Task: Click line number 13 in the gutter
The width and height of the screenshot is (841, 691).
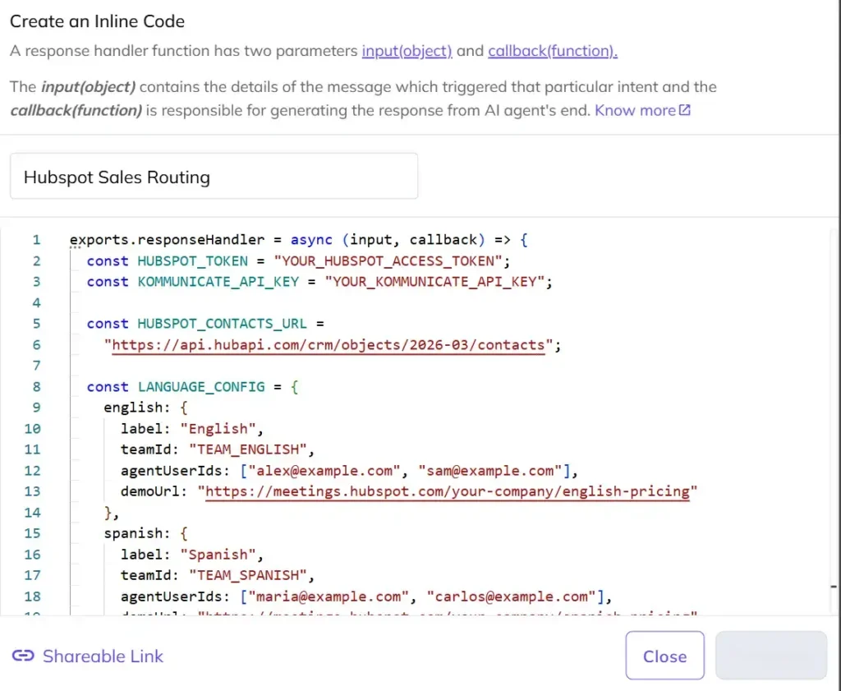Action: click(x=32, y=491)
